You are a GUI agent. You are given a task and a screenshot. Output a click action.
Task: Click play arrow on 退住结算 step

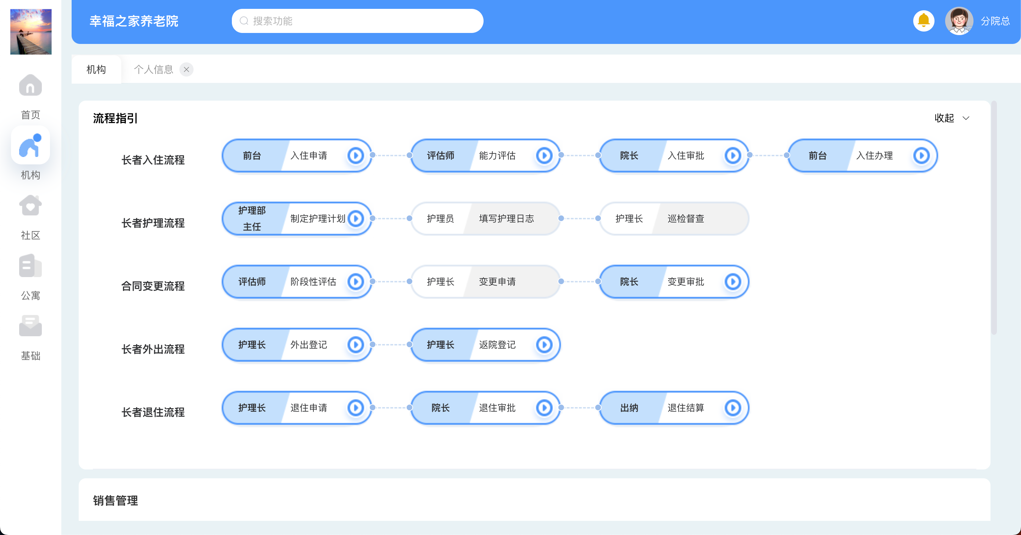[732, 407]
